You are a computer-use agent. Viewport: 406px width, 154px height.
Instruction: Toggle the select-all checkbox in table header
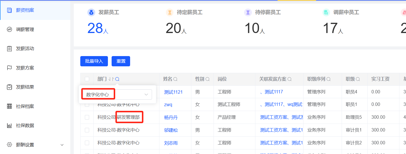point(87,79)
